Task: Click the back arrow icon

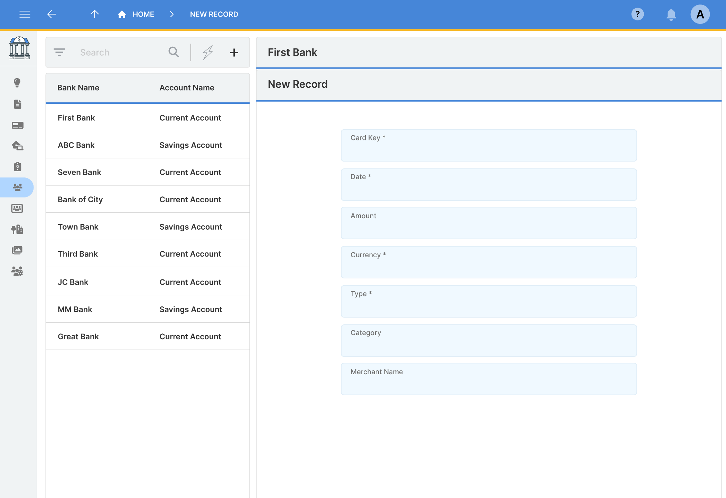Action: 52,14
